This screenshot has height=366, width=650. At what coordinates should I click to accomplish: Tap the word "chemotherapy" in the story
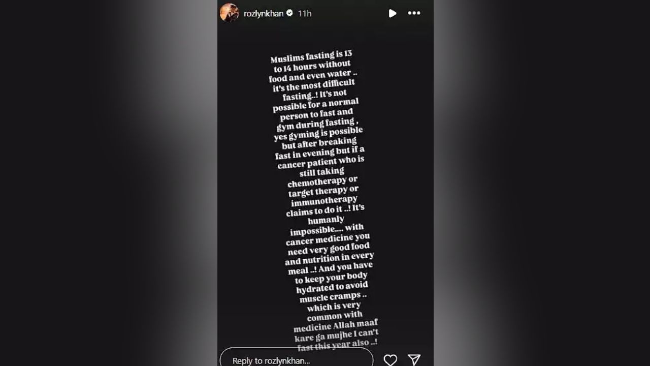tap(322, 181)
